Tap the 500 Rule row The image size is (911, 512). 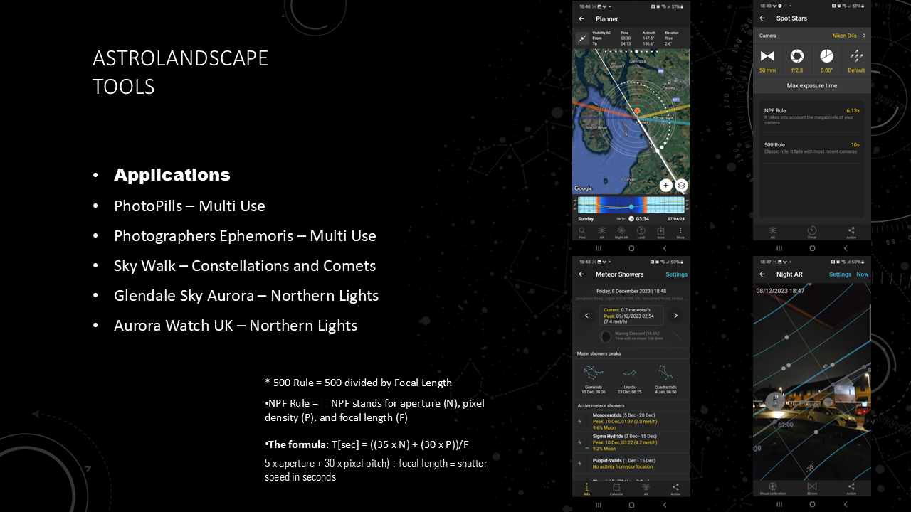click(812, 148)
